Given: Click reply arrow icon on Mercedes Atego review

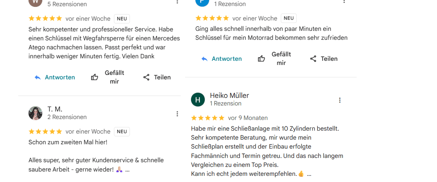Looking at the screenshot, I should coord(37,77).
